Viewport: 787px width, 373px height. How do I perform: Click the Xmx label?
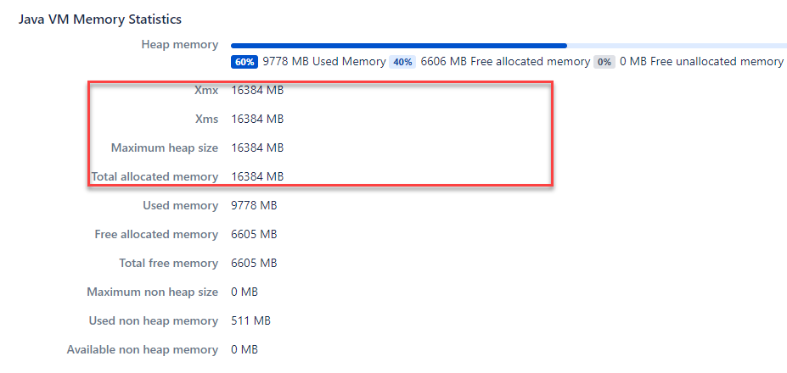pyautogui.click(x=206, y=91)
